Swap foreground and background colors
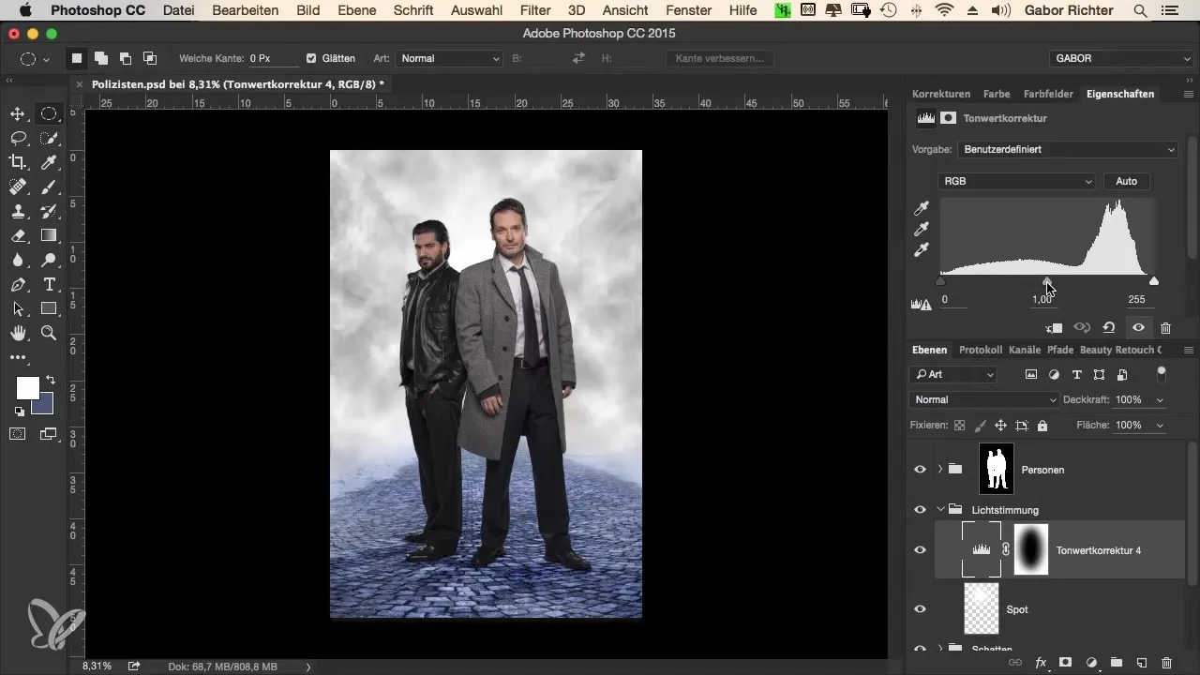This screenshot has height=675, width=1200. click(x=50, y=380)
